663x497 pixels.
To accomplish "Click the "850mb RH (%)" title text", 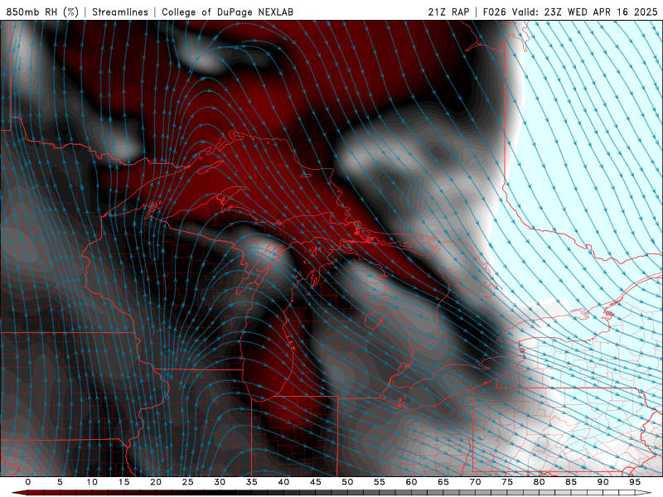I will (42, 12).
